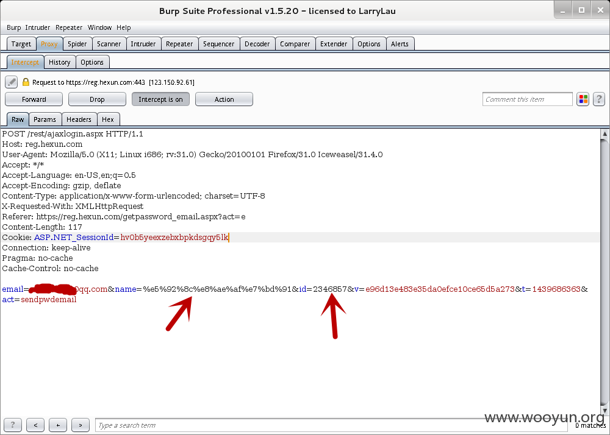
Task: Click the Content-Type header line
Action: (x=134, y=196)
